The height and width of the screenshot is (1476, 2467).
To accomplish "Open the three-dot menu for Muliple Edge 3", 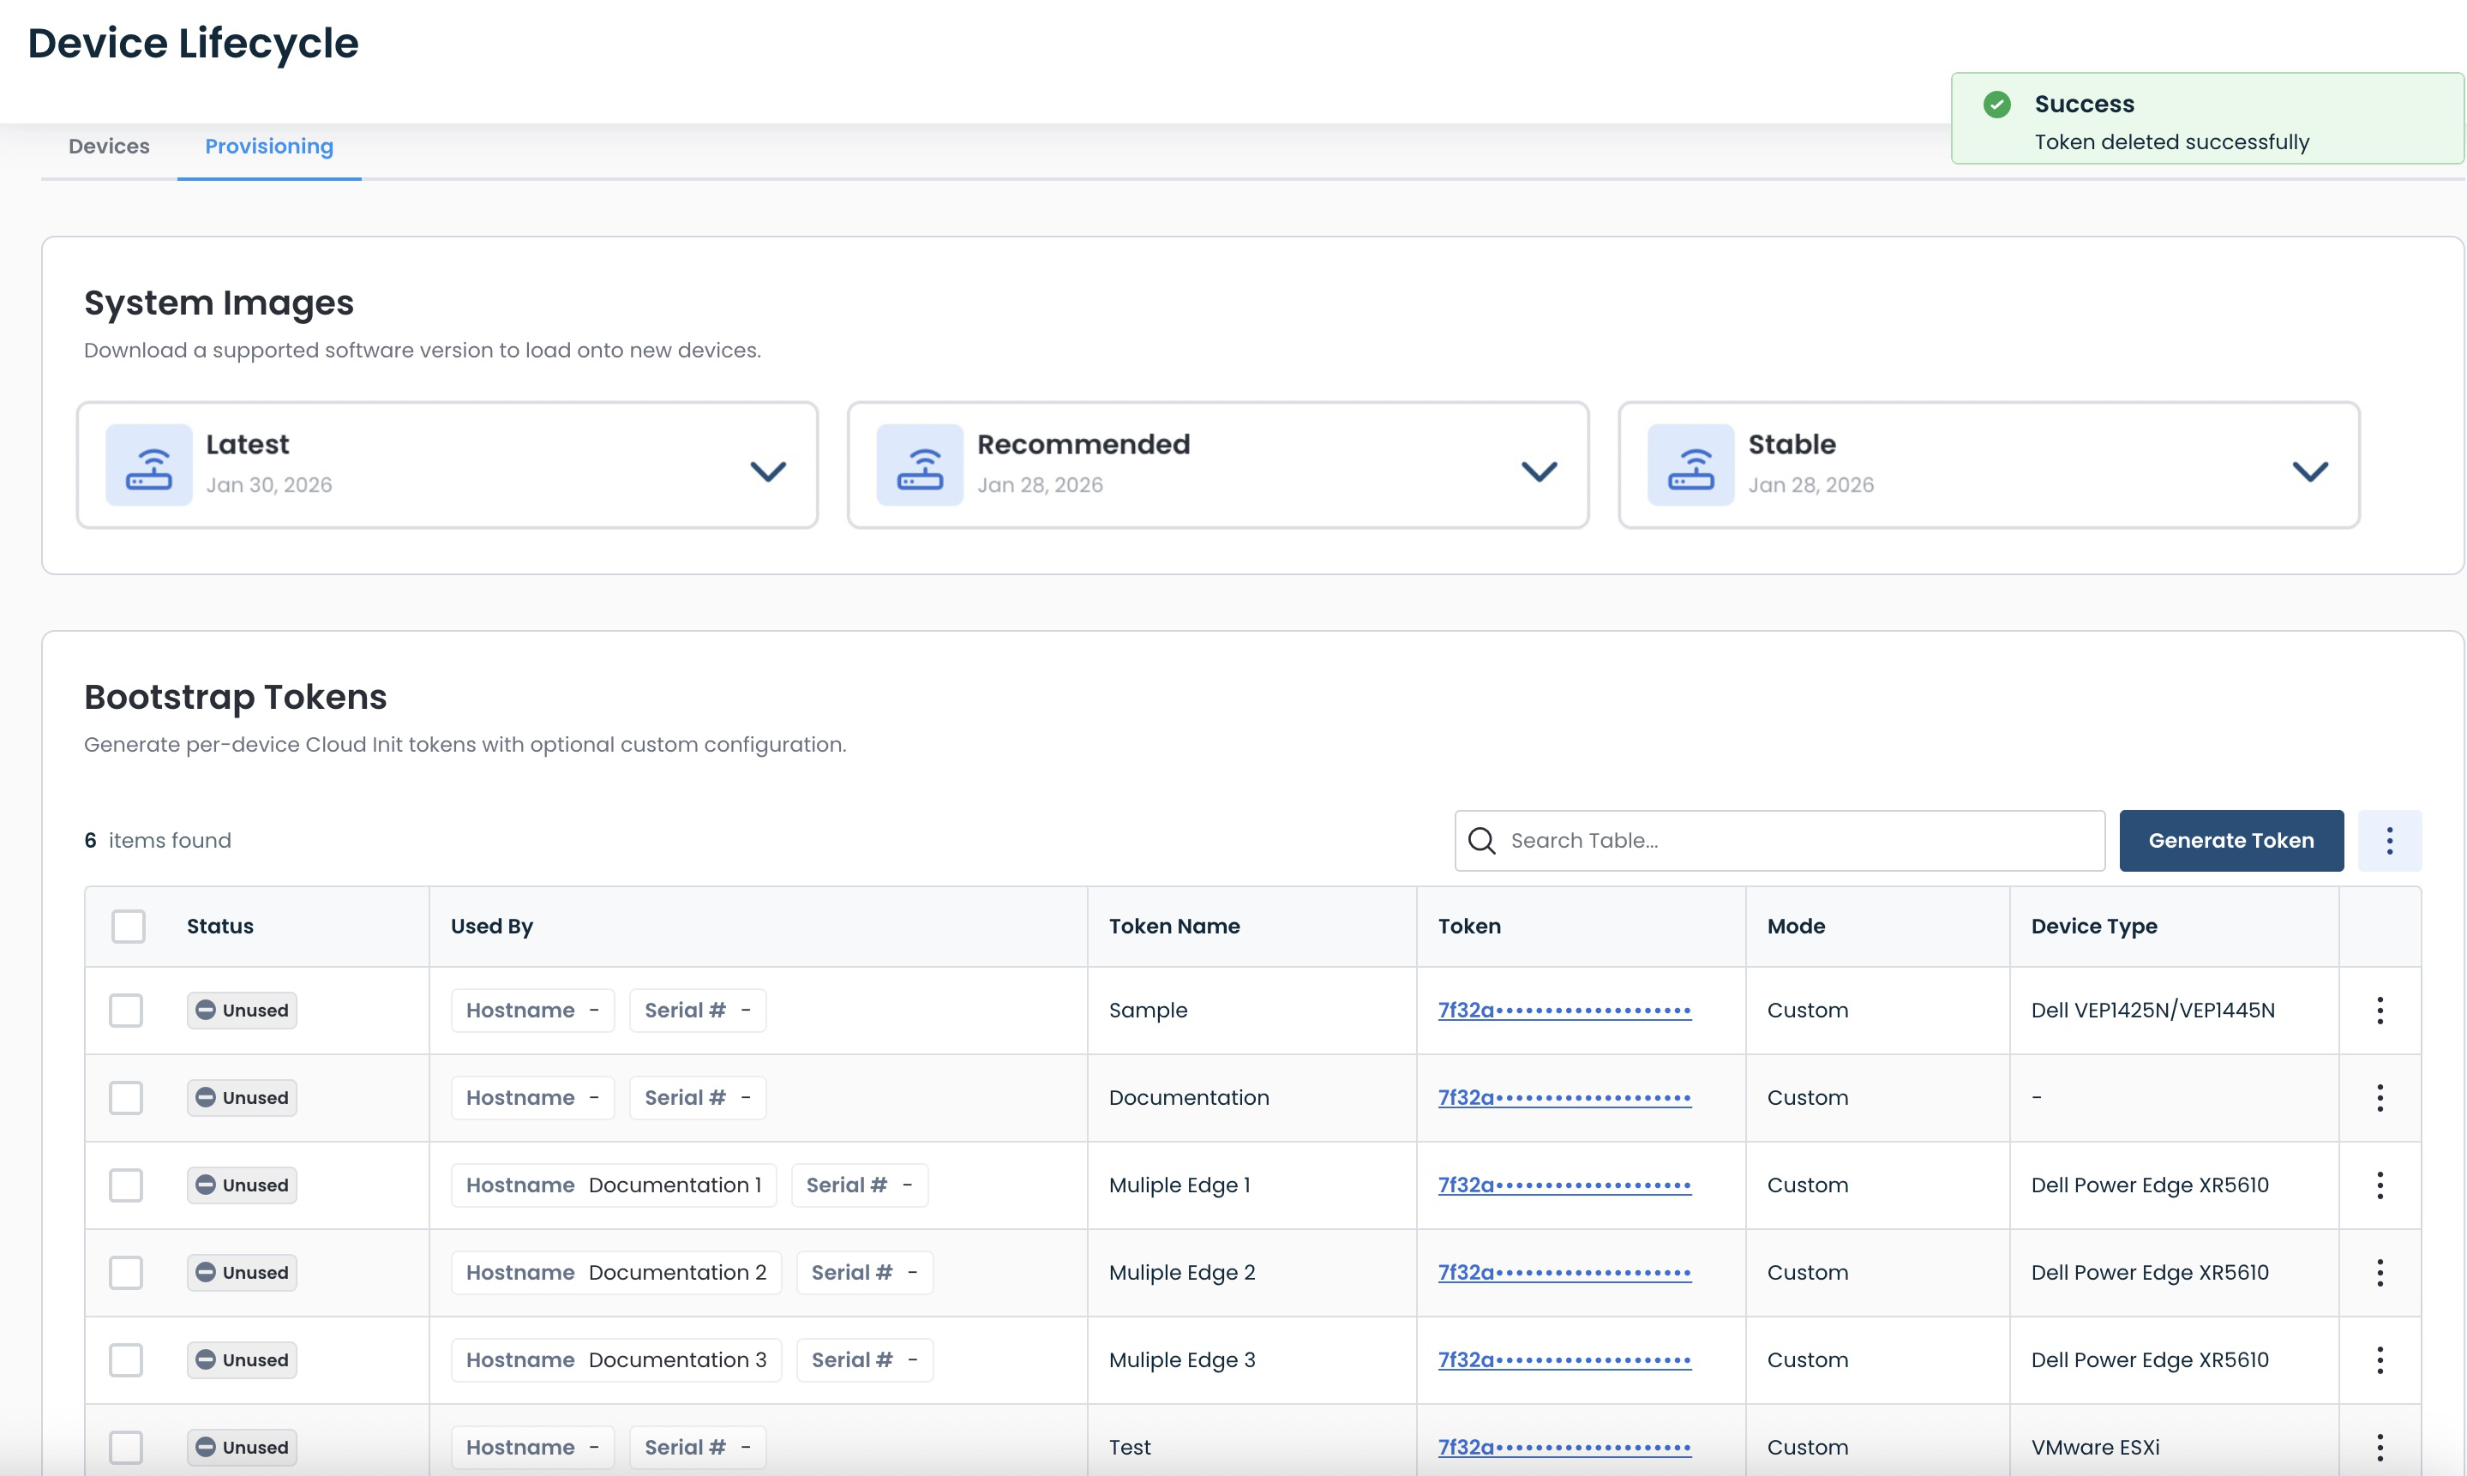I will point(2380,1359).
